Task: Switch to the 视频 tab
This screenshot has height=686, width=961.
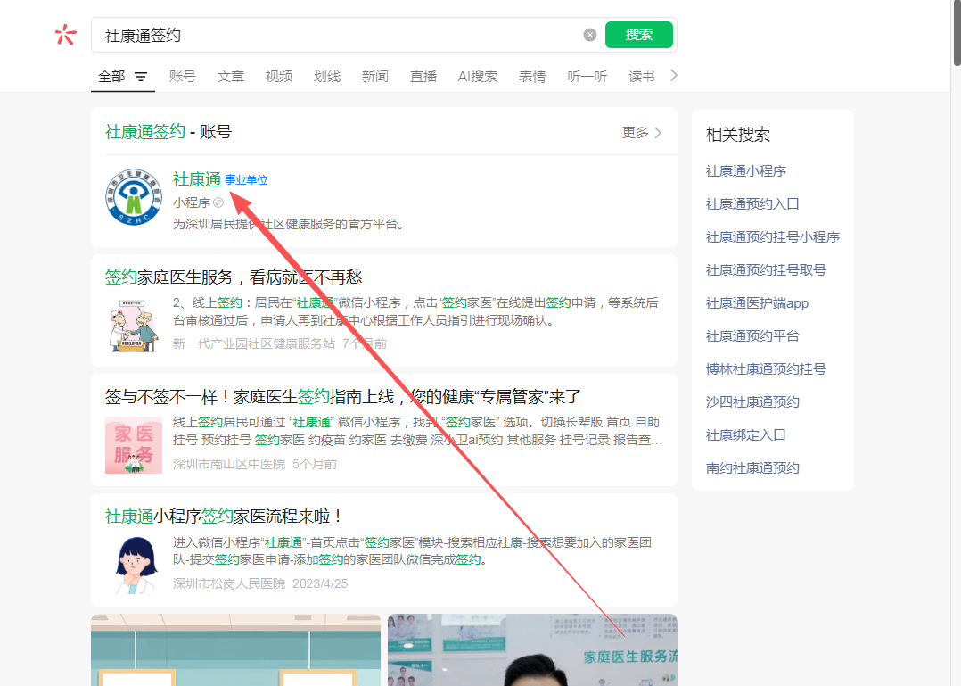Action: tap(279, 77)
